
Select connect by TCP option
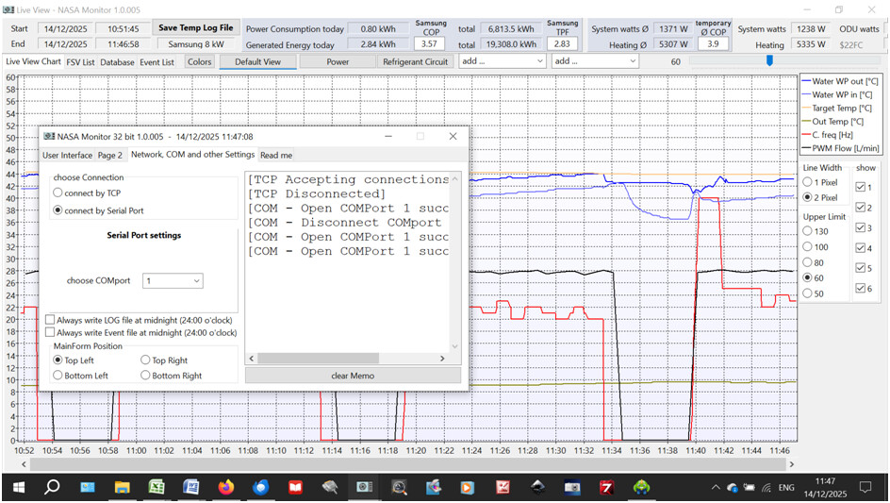(58, 193)
